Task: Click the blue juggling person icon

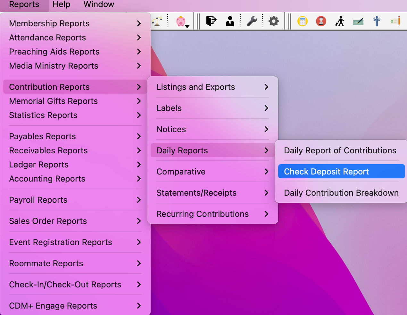Action: pyautogui.click(x=377, y=21)
